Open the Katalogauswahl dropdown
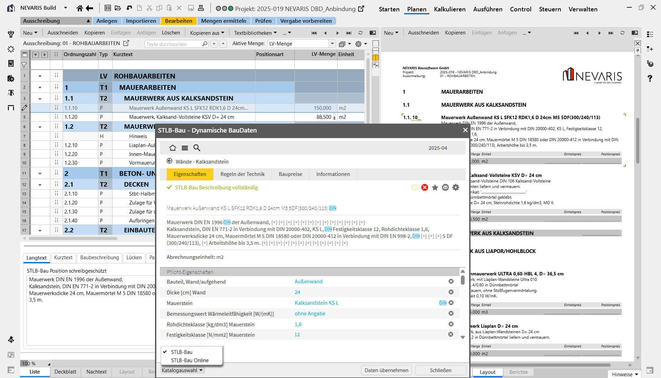 click(182, 370)
